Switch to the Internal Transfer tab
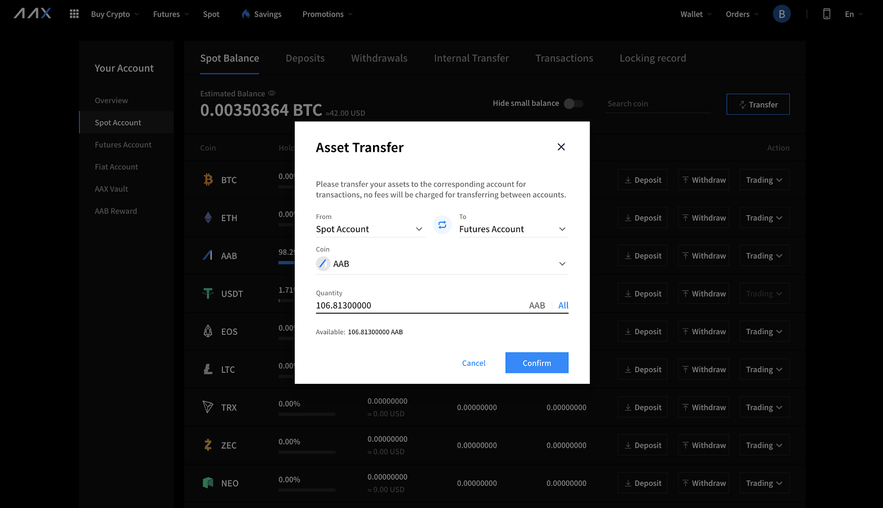883x508 pixels. tap(471, 58)
